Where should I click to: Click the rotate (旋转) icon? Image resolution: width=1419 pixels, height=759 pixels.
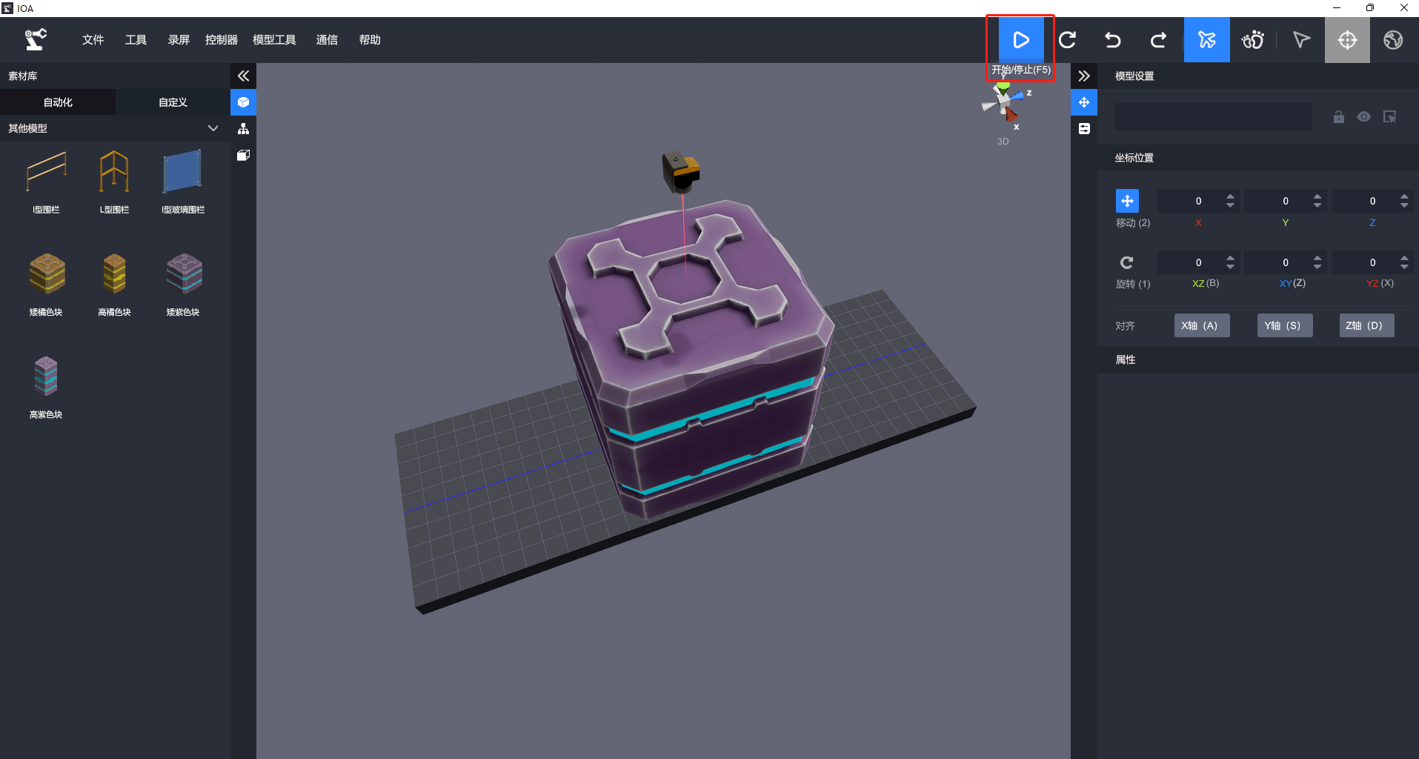[x=1127, y=262]
